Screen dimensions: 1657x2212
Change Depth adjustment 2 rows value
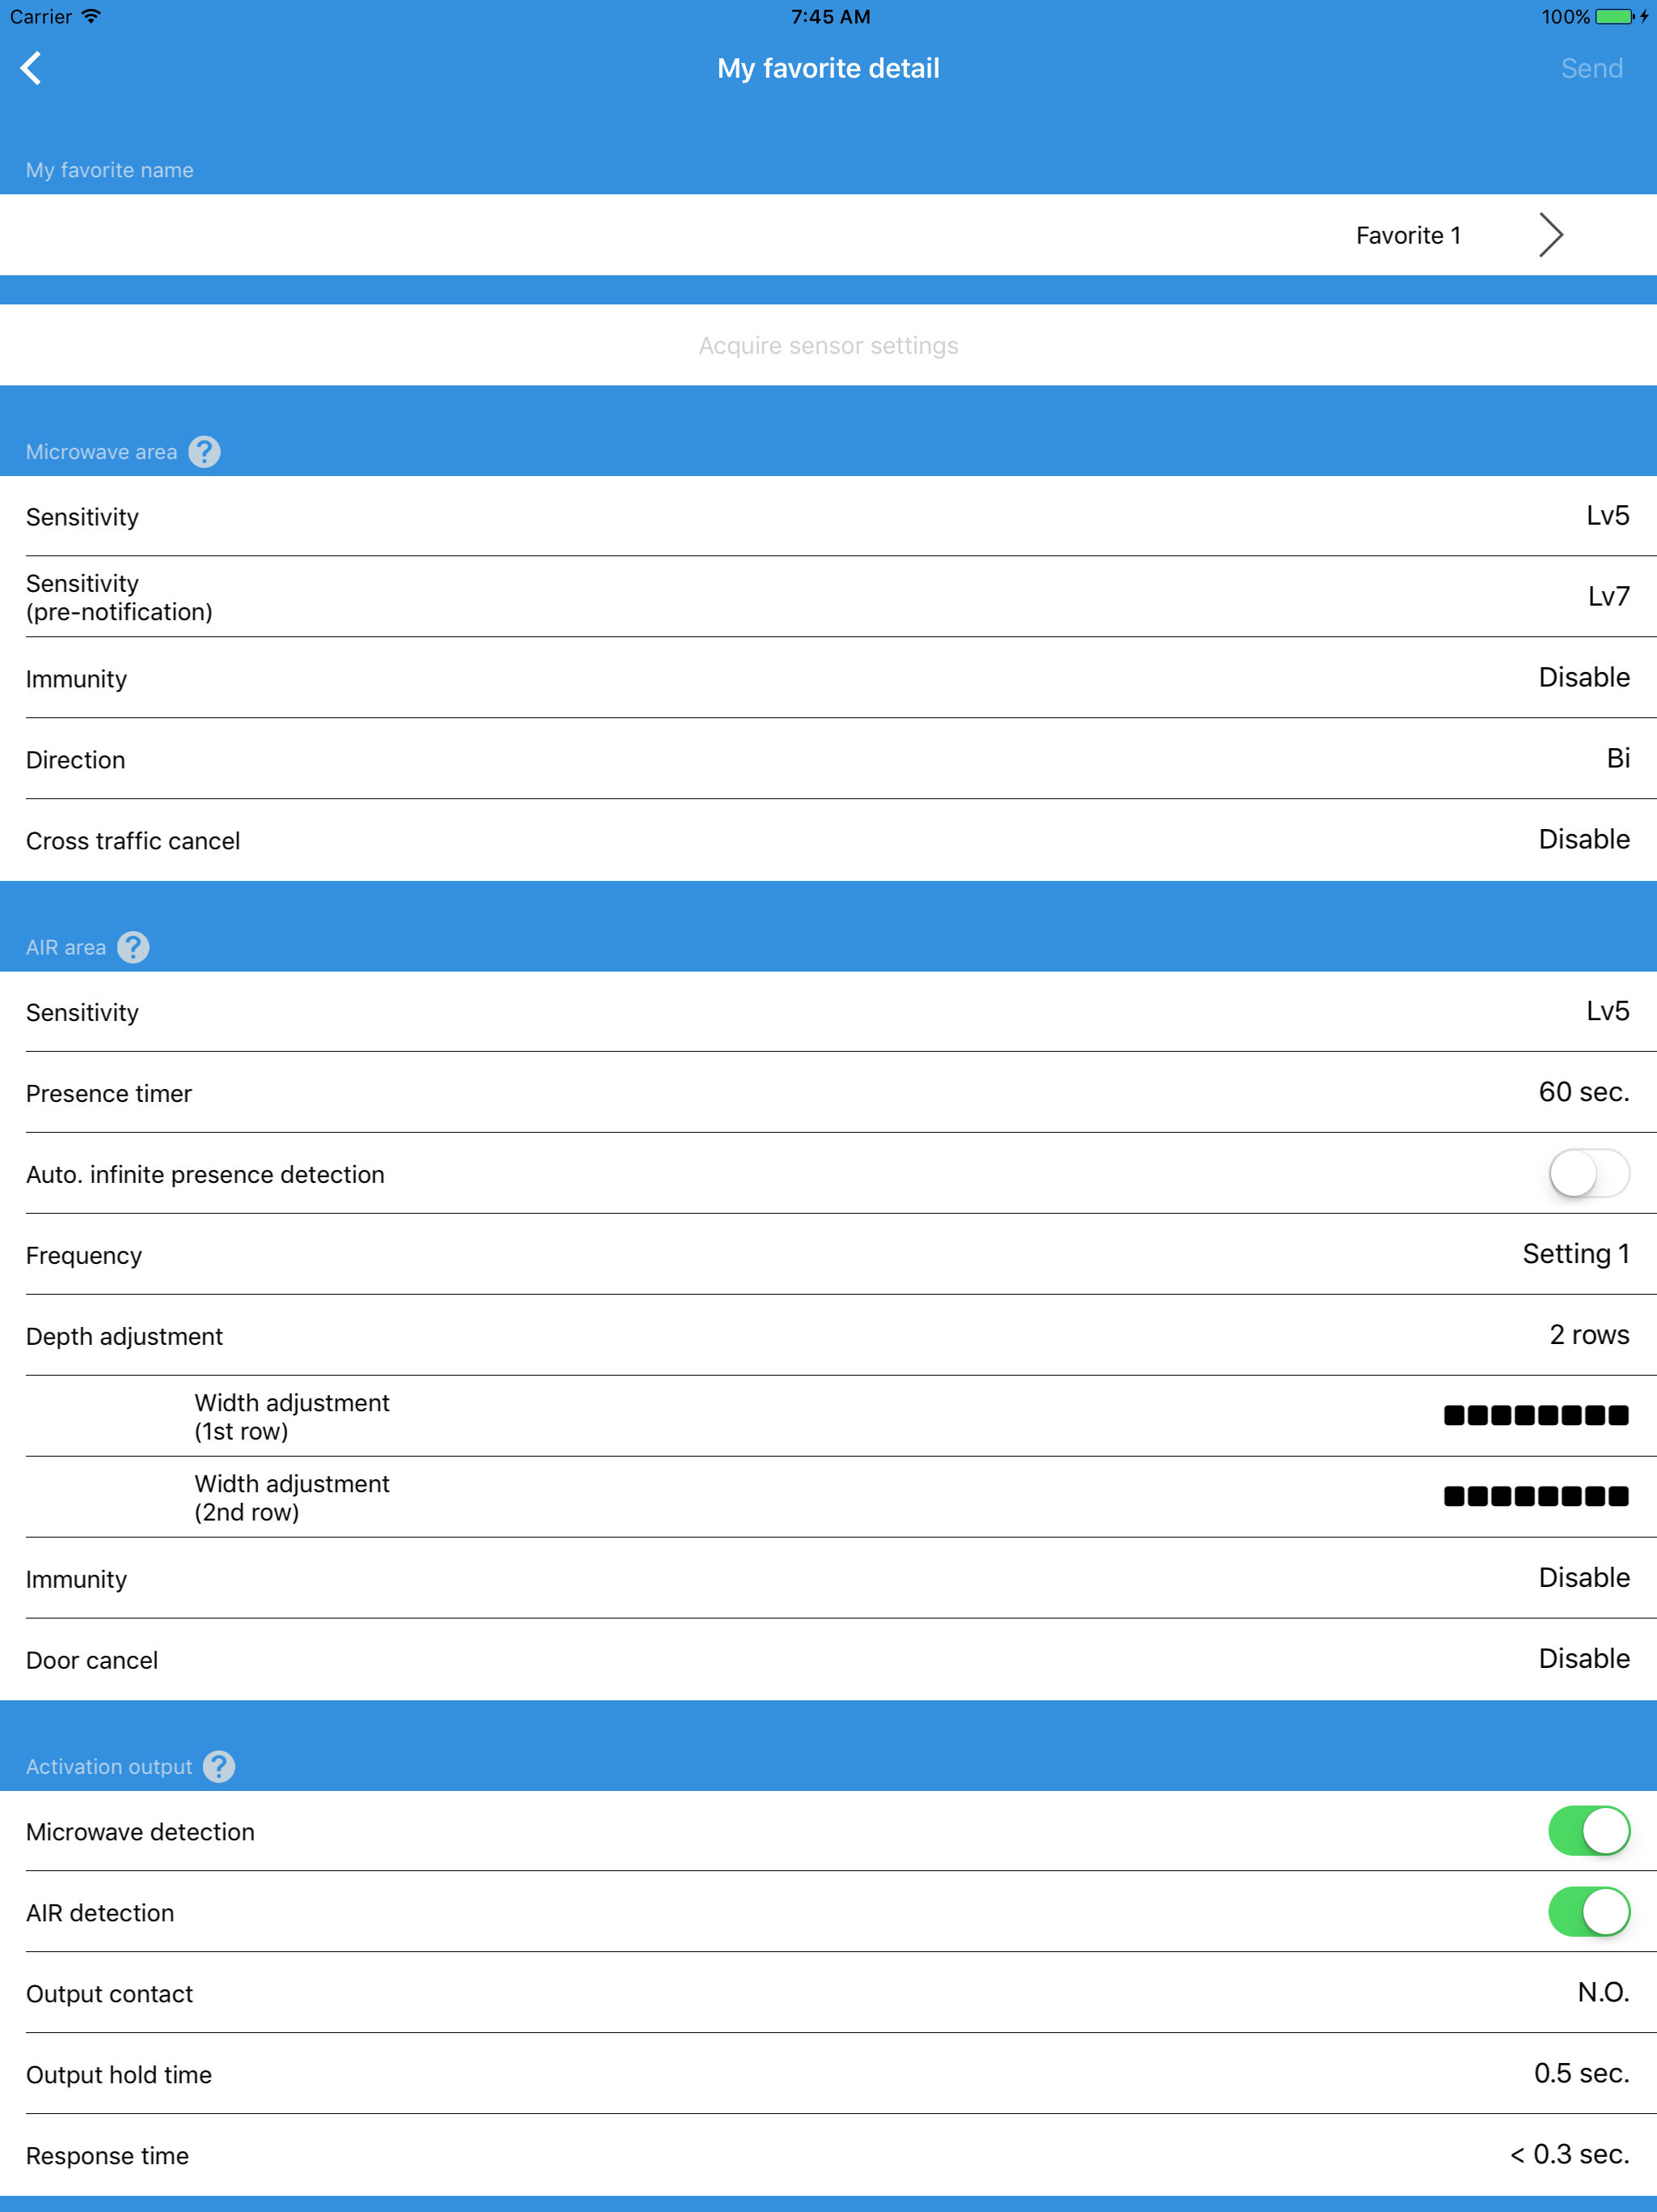pyautogui.click(x=1589, y=1335)
